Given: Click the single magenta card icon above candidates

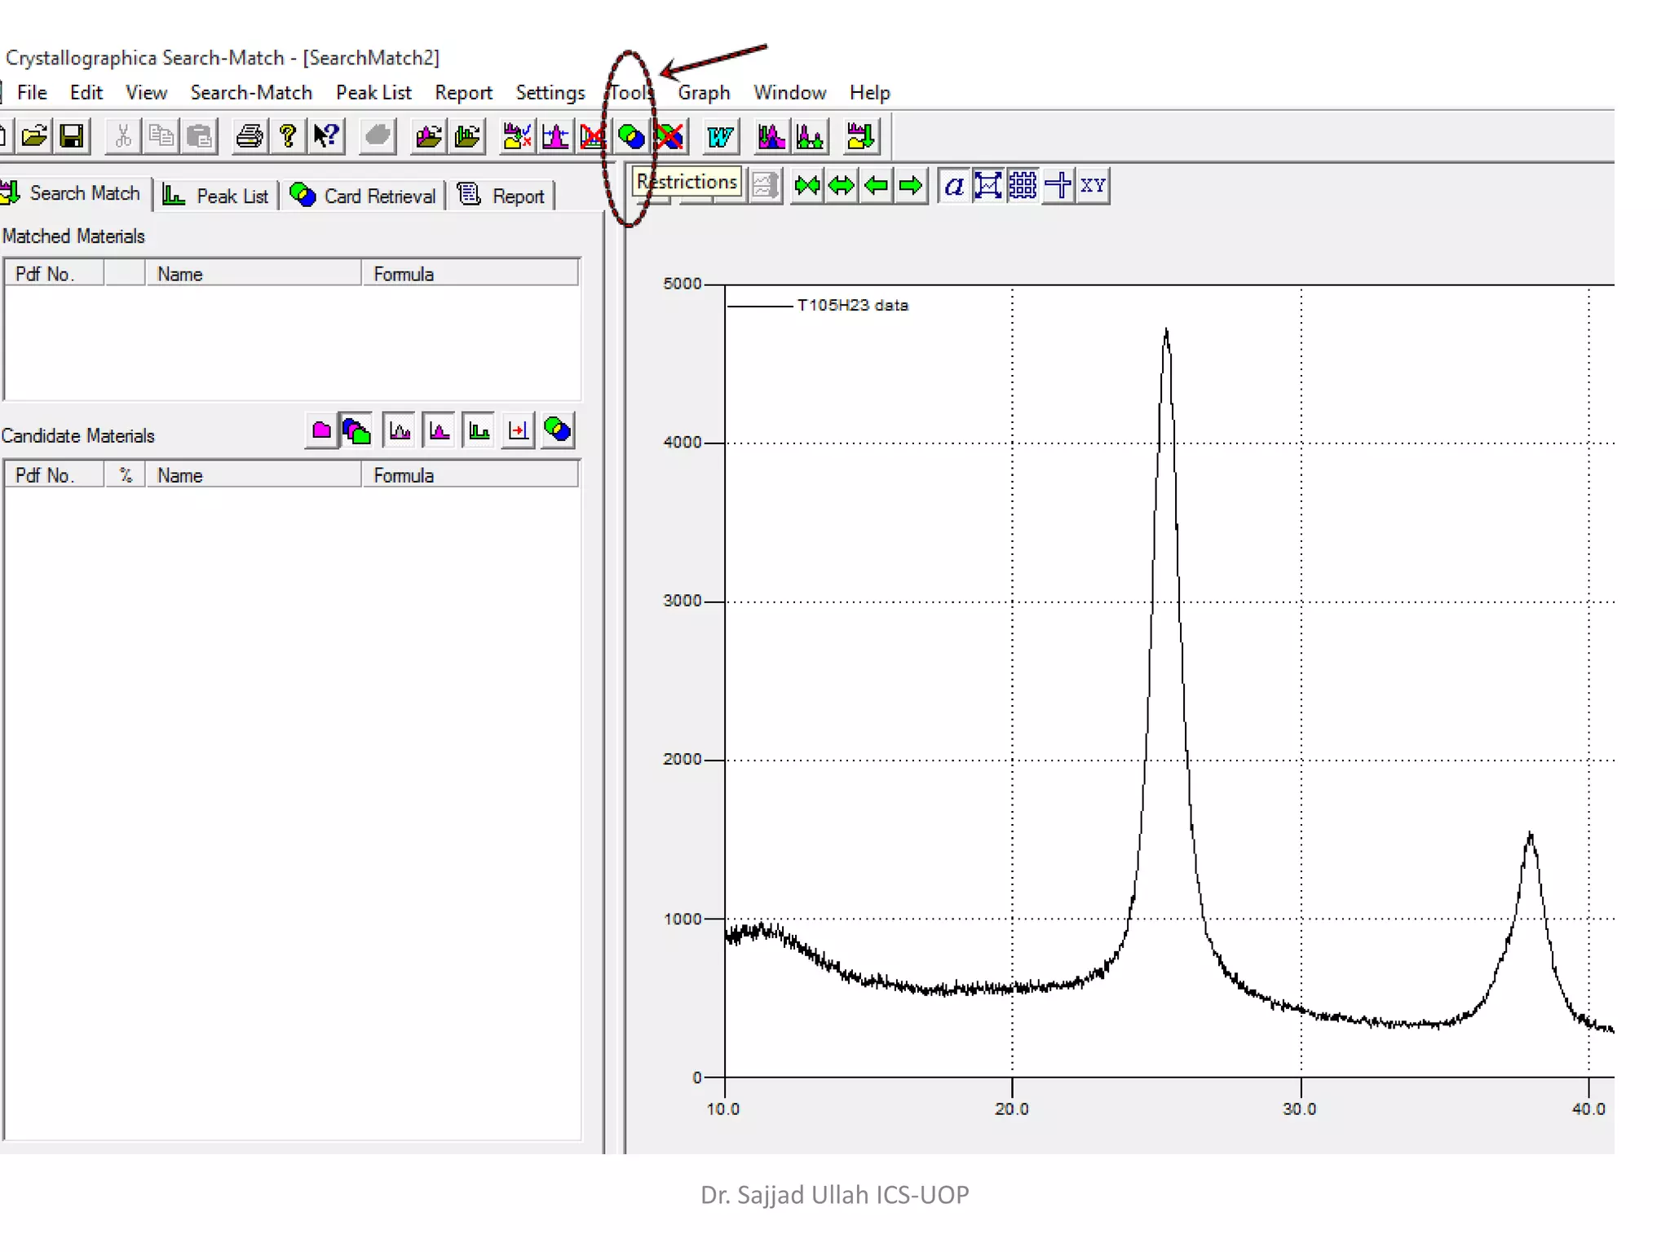Looking at the screenshot, I should pos(321,430).
